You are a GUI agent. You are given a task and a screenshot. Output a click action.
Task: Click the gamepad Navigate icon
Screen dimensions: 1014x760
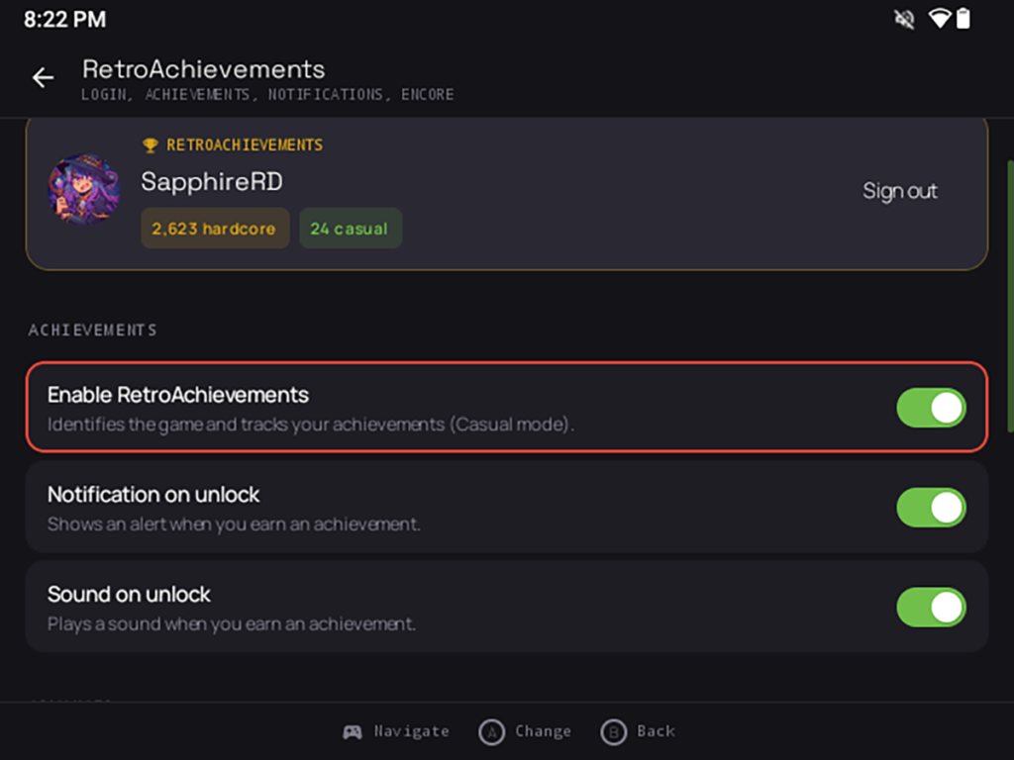click(x=353, y=731)
